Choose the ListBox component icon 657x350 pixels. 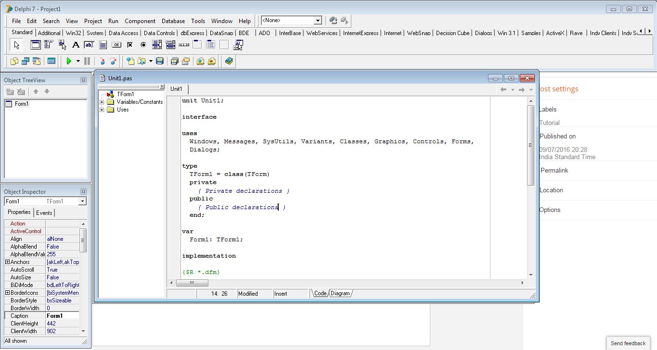(x=157, y=45)
